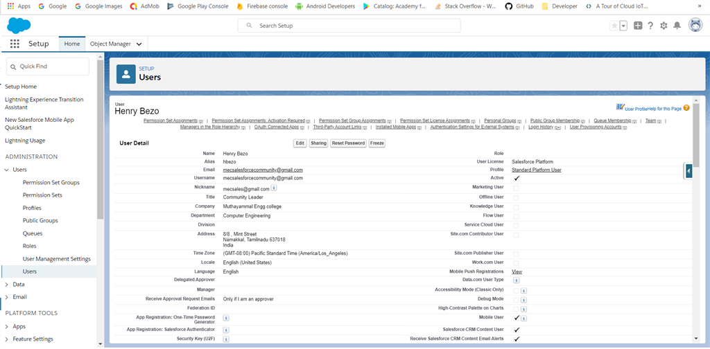Toggle the Knowledge User checkbox
The image size is (710, 349).
(516, 207)
